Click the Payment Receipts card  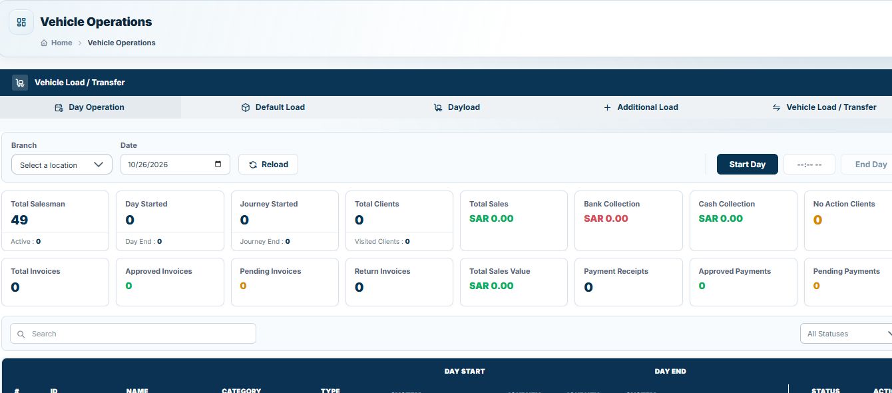click(628, 282)
